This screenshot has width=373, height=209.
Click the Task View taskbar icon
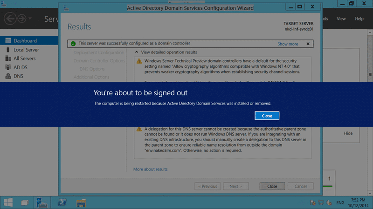coord(25,202)
